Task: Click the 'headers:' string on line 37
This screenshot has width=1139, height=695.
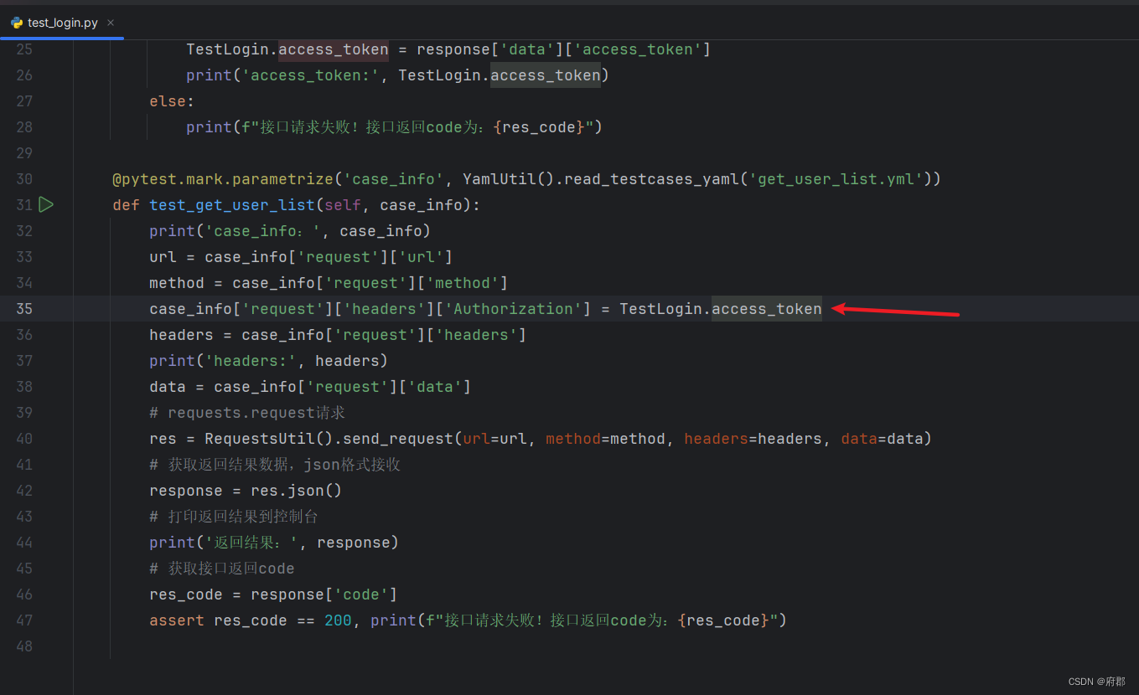Action: tap(251, 361)
